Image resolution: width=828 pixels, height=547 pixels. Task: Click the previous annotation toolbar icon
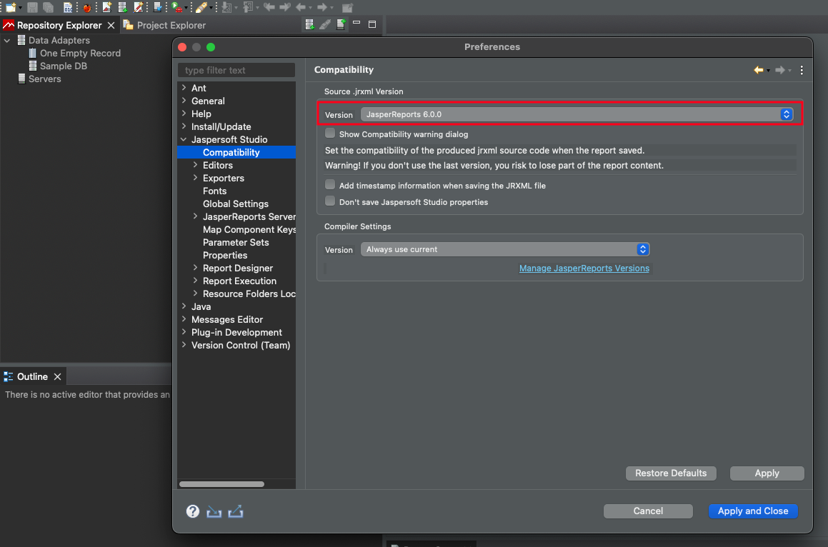click(x=248, y=7)
